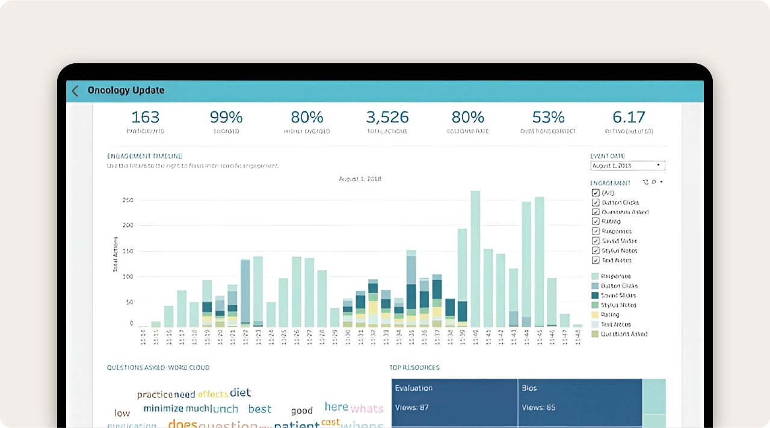Click the Responses legend color swatch
The height and width of the screenshot is (428, 770).
pyautogui.click(x=596, y=276)
